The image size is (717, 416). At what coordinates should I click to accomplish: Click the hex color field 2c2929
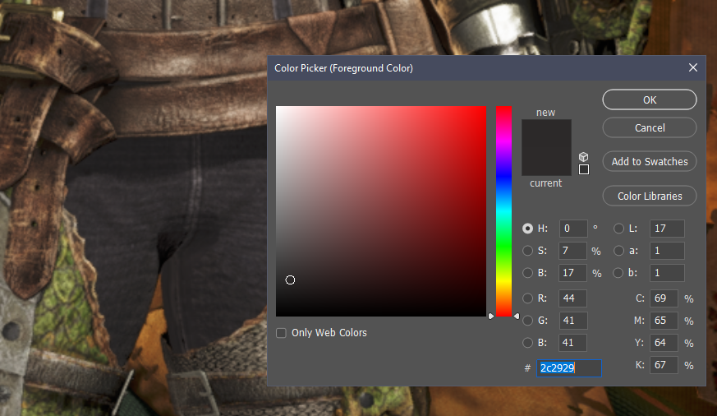point(569,368)
